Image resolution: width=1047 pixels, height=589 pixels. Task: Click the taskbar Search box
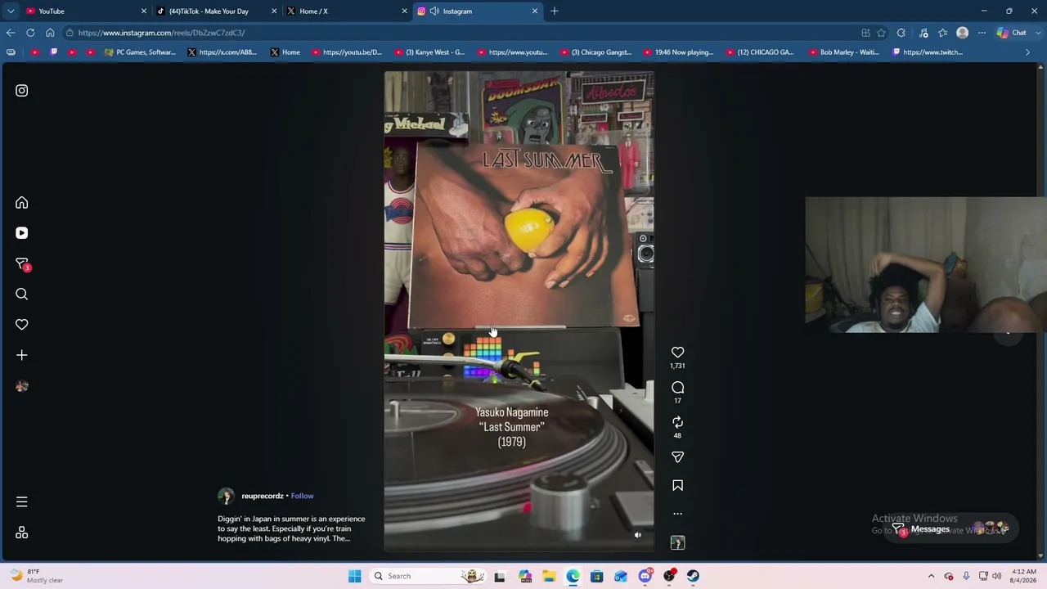click(429, 576)
